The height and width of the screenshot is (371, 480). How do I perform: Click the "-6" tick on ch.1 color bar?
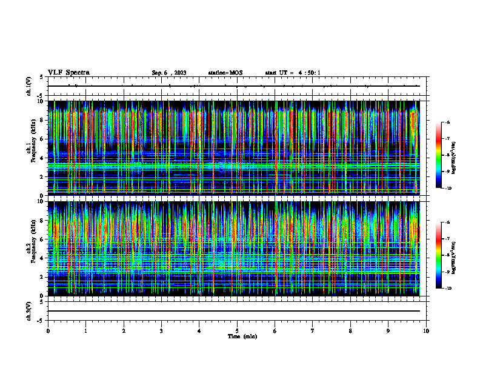coord(447,122)
